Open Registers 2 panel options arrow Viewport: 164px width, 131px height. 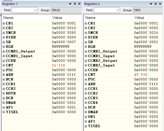[151, 4]
